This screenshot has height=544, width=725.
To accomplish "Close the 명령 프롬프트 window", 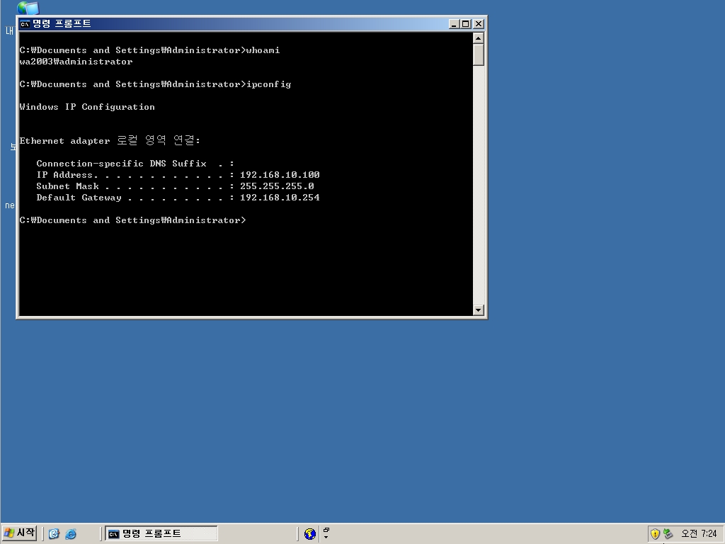I will (x=479, y=24).
